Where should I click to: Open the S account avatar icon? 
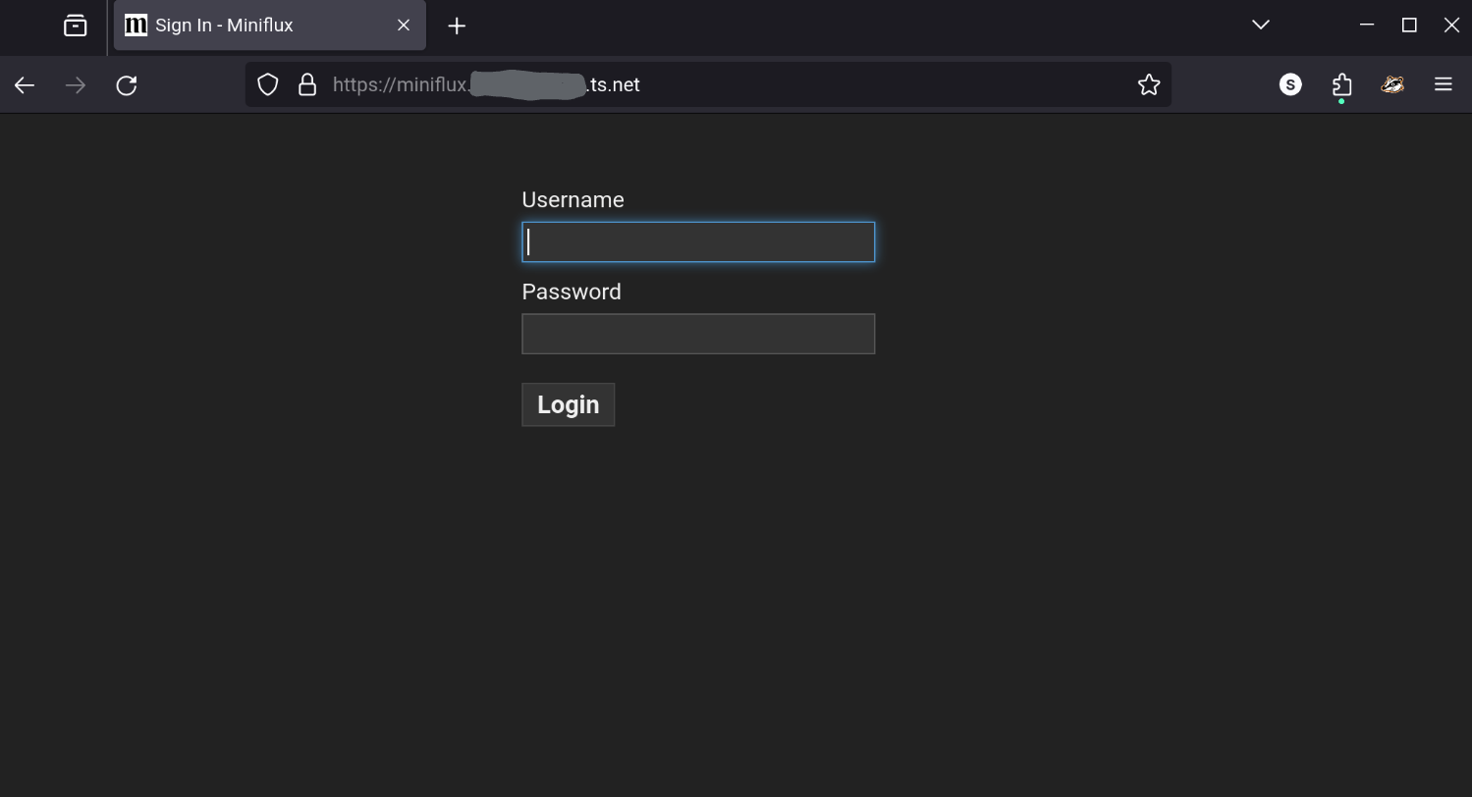[1290, 84]
